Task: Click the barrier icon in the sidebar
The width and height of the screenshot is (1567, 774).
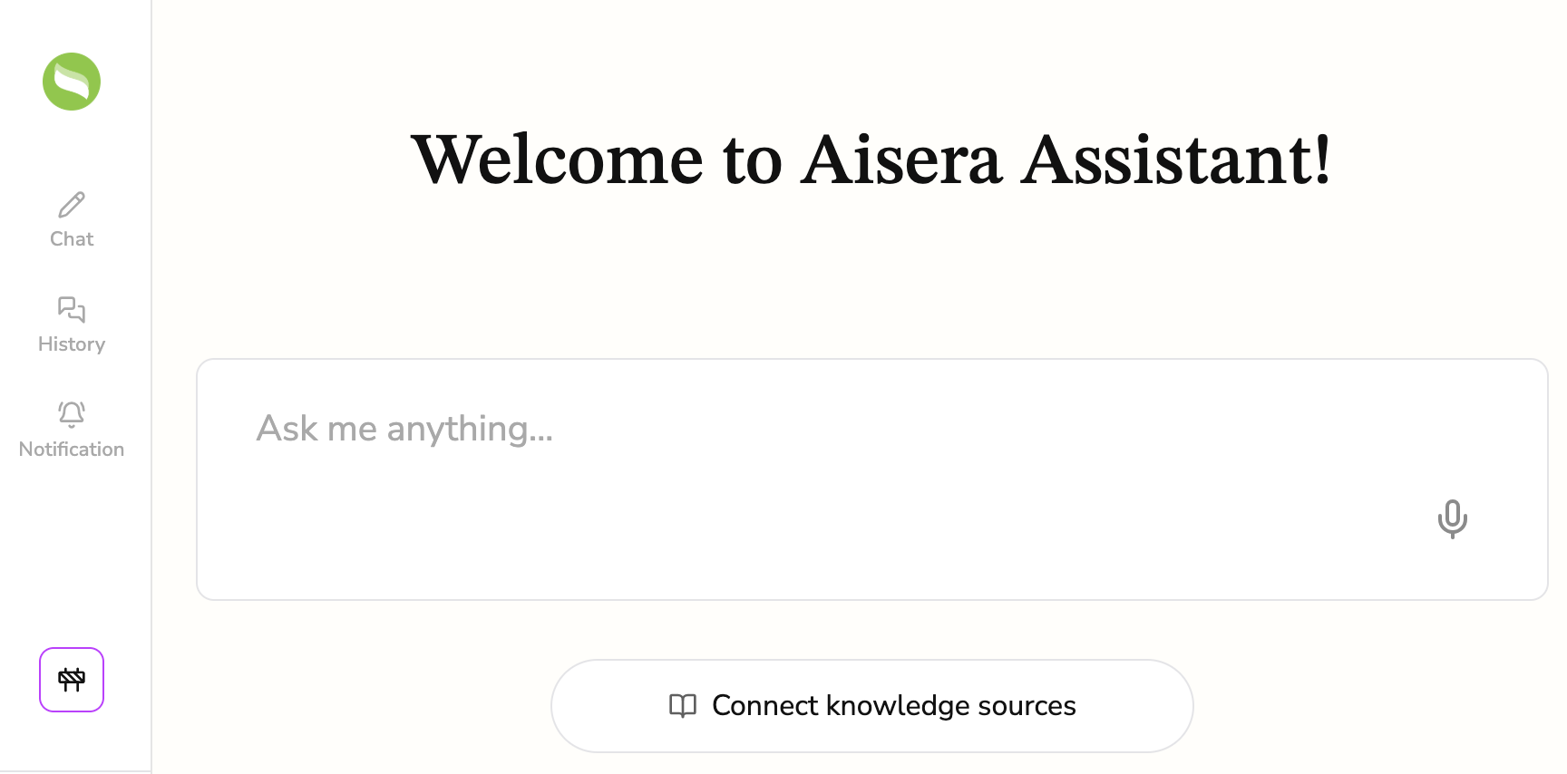Action: (x=72, y=680)
